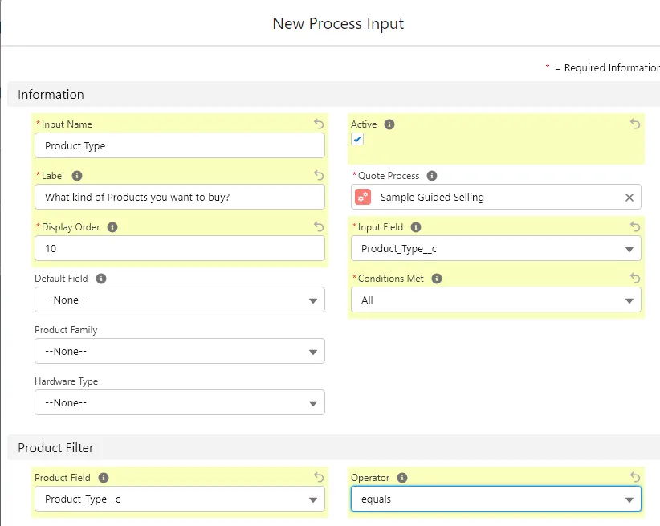The width and height of the screenshot is (660, 526).
Task: Expand the Operator dropdown showing equals
Action: (x=495, y=499)
